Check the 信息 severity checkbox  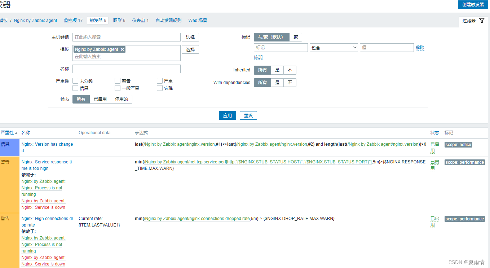pyautogui.click(x=75, y=88)
